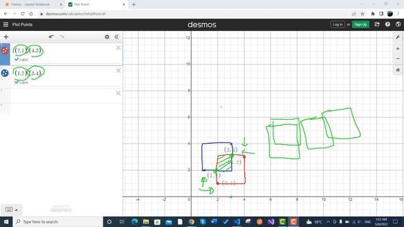Click the Plot Points graph title
The image size is (404, 227).
23,25
